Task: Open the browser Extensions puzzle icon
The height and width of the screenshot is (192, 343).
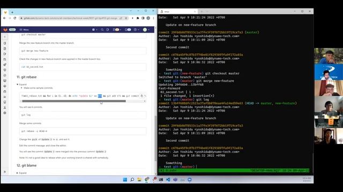Action: pyautogui.click(x=138, y=18)
